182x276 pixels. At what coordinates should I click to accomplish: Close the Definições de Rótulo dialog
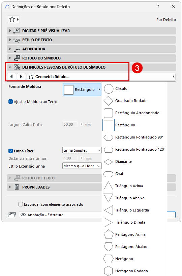coord(173,6)
